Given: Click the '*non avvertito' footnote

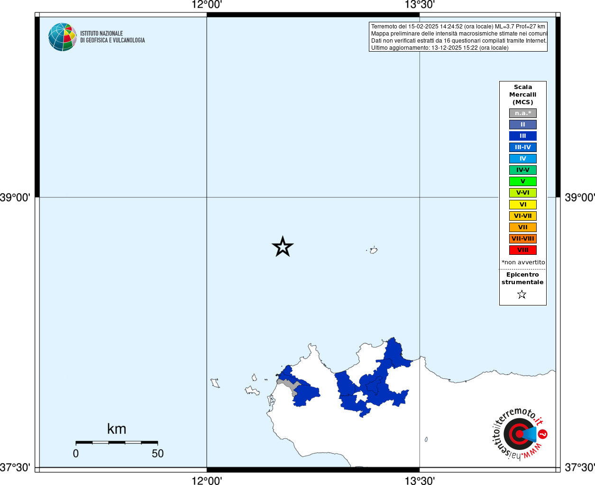Looking at the screenshot, I should [523, 262].
